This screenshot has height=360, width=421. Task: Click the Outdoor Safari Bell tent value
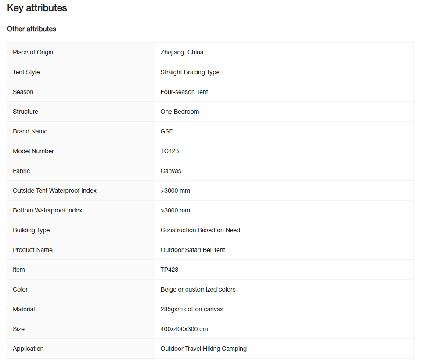click(x=193, y=250)
